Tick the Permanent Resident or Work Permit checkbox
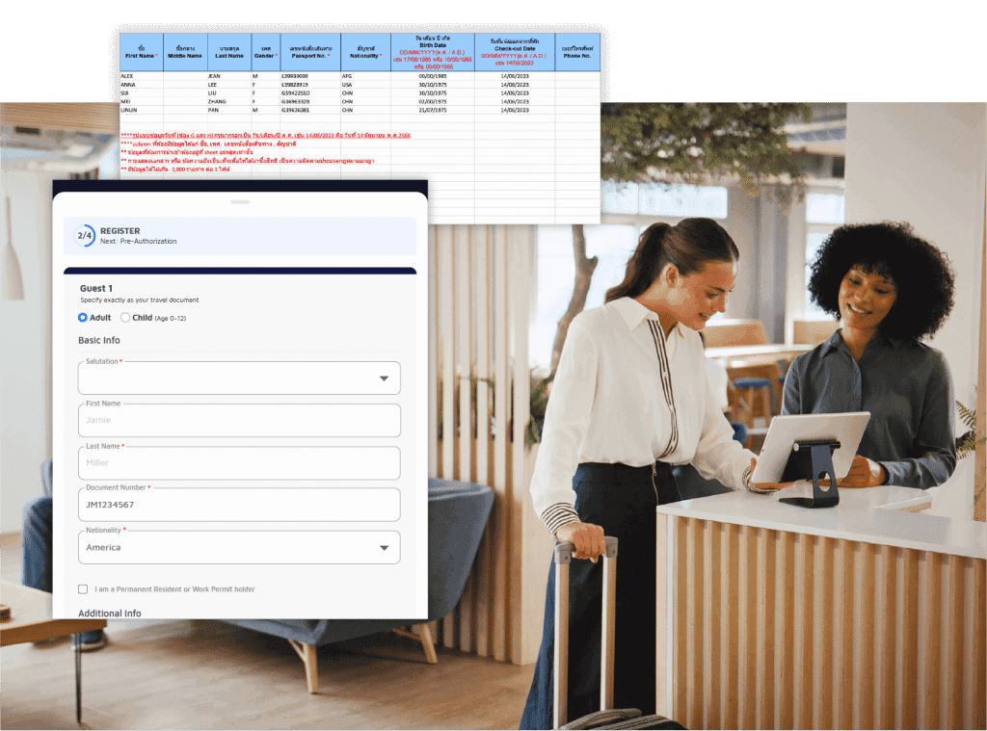987x731 pixels. pyautogui.click(x=83, y=588)
